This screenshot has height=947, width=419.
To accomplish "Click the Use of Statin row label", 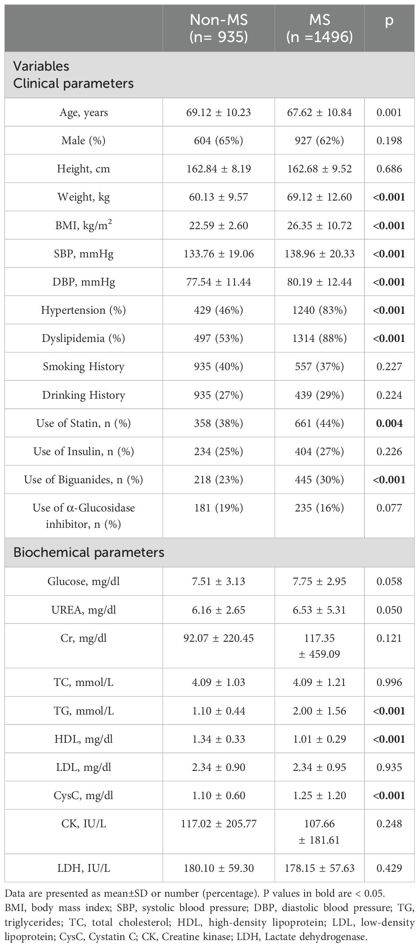I will point(83,423).
